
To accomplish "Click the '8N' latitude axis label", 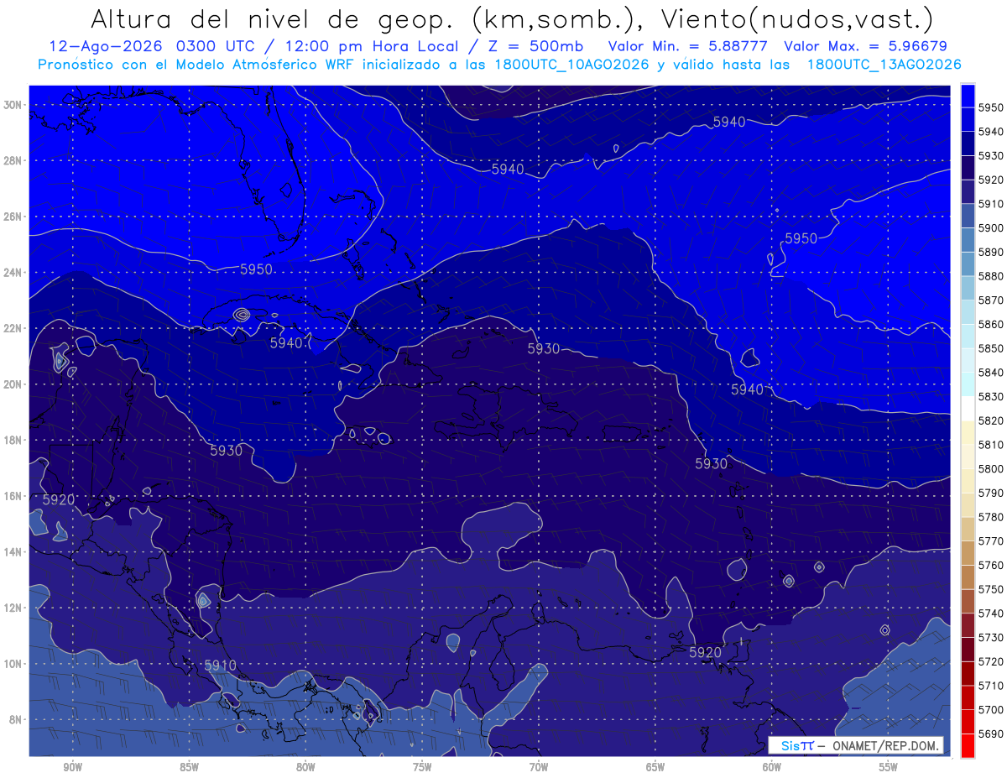I will tap(17, 719).
